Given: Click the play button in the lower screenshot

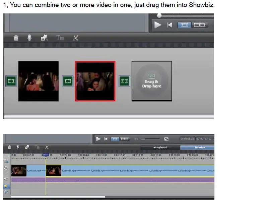Looking at the screenshot, I should 98,139.
